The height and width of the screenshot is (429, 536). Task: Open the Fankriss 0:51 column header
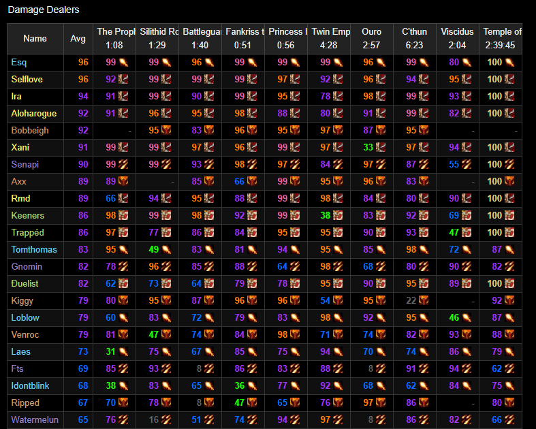[x=243, y=39]
